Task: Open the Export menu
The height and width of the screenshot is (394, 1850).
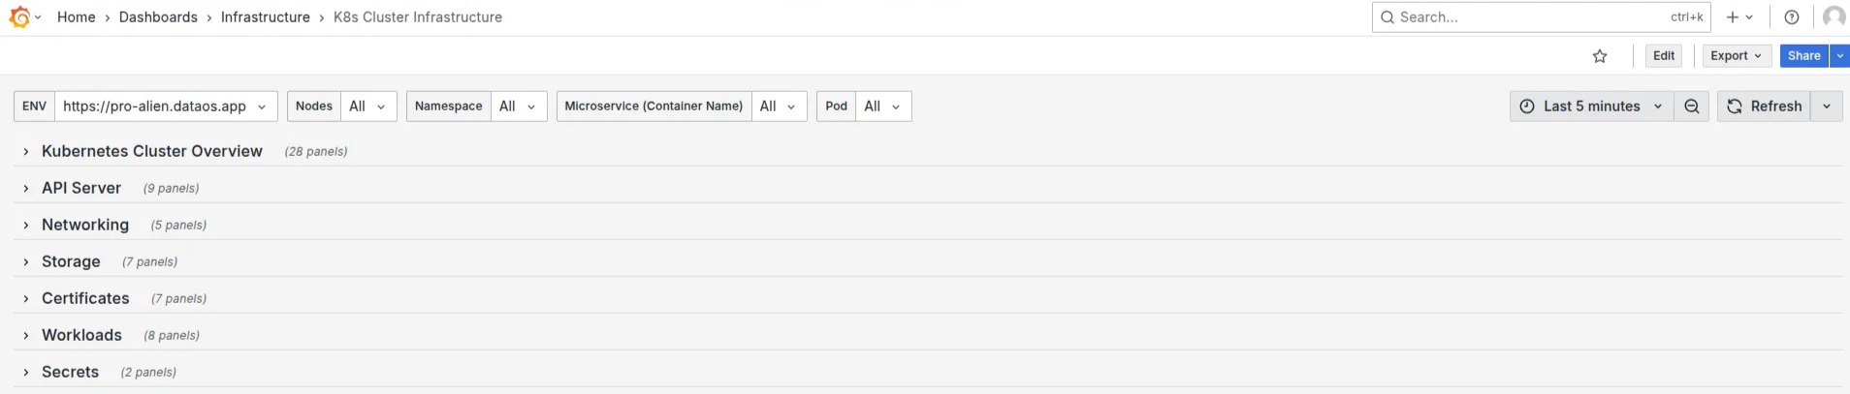Action: (1736, 56)
